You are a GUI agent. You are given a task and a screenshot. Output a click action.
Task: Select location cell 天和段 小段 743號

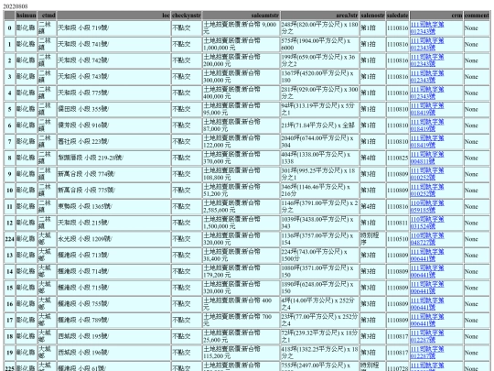(113, 77)
